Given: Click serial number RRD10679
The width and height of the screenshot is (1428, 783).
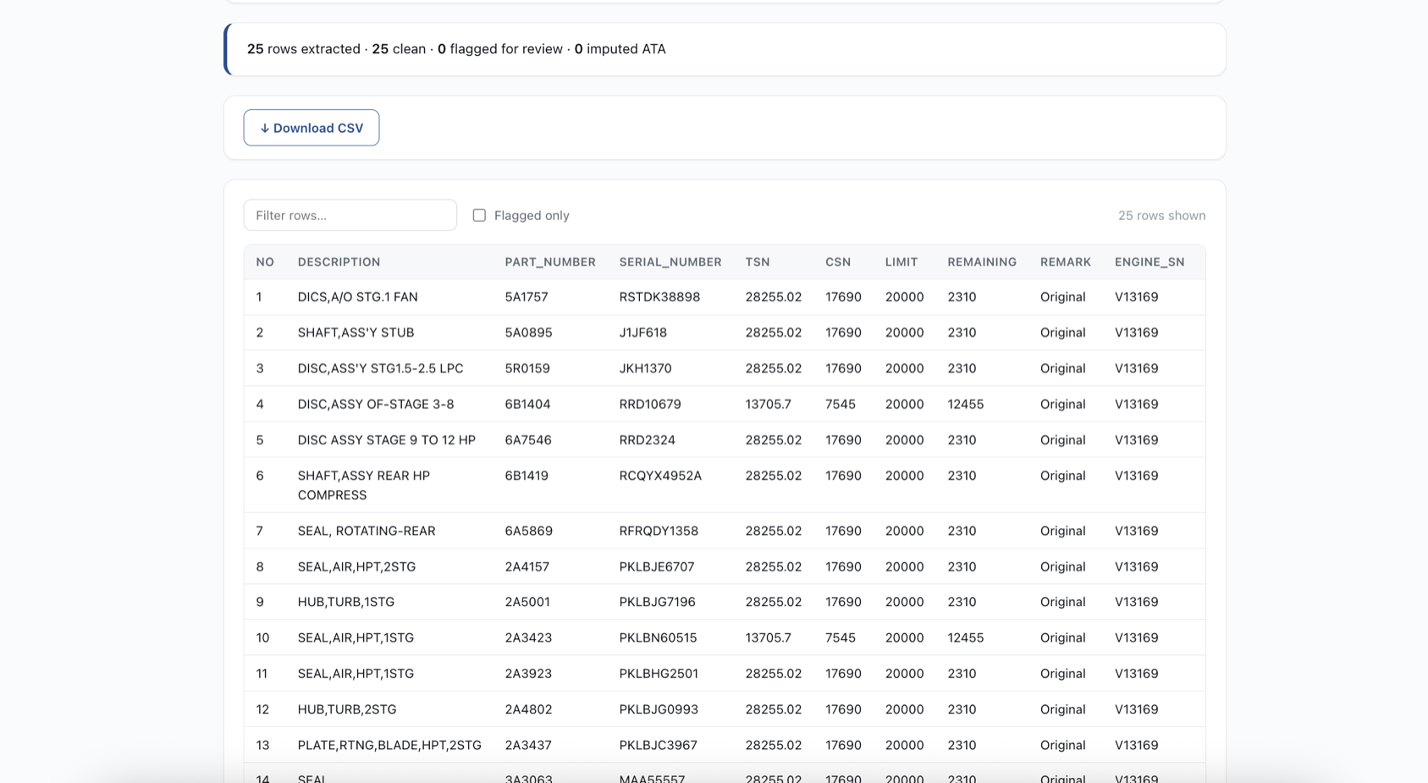Looking at the screenshot, I should point(650,404).
